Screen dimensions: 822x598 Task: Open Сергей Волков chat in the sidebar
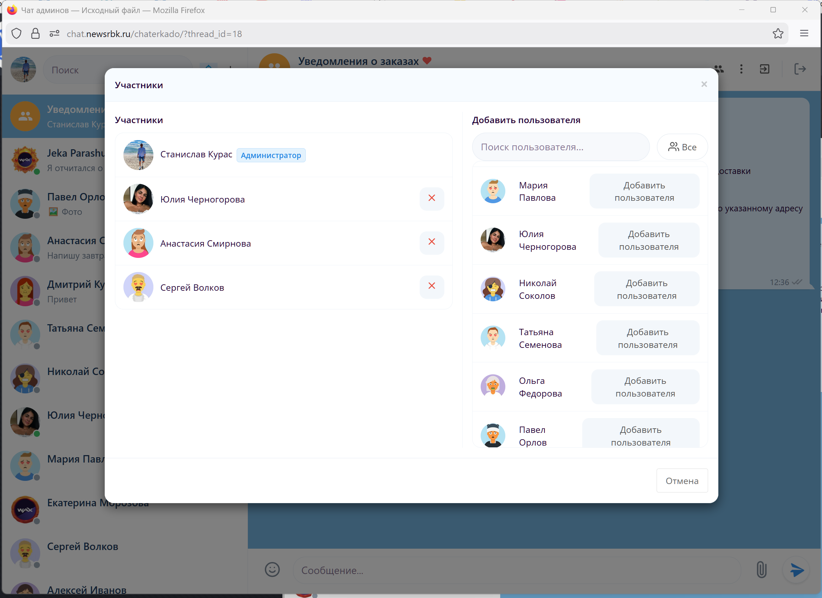pos(83,546)
